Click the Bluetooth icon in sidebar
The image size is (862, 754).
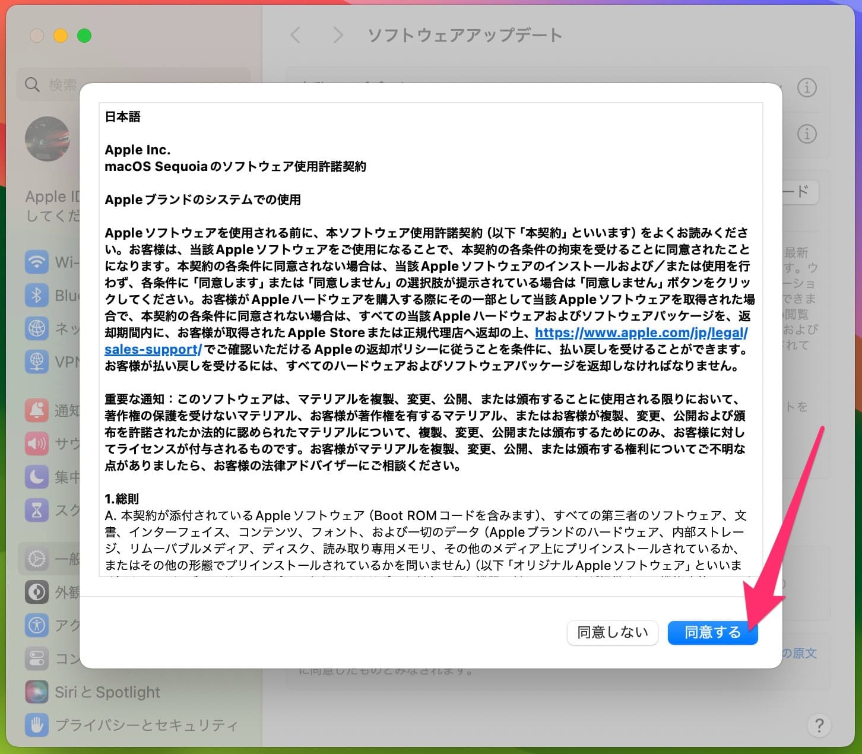click(x=37, y=295)
